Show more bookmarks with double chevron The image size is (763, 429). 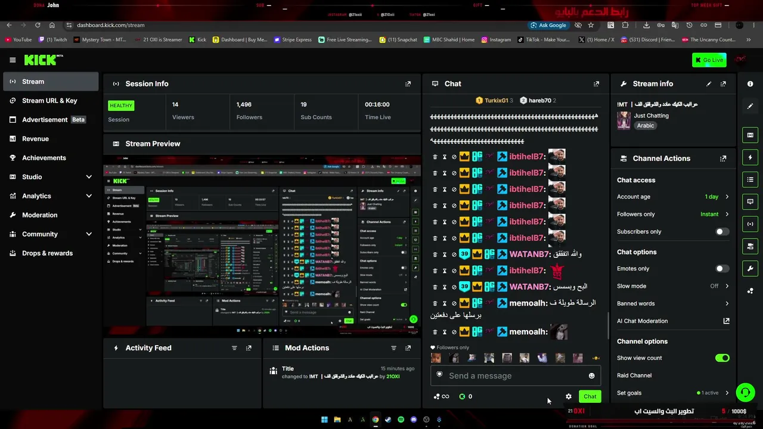pos(749,40)
